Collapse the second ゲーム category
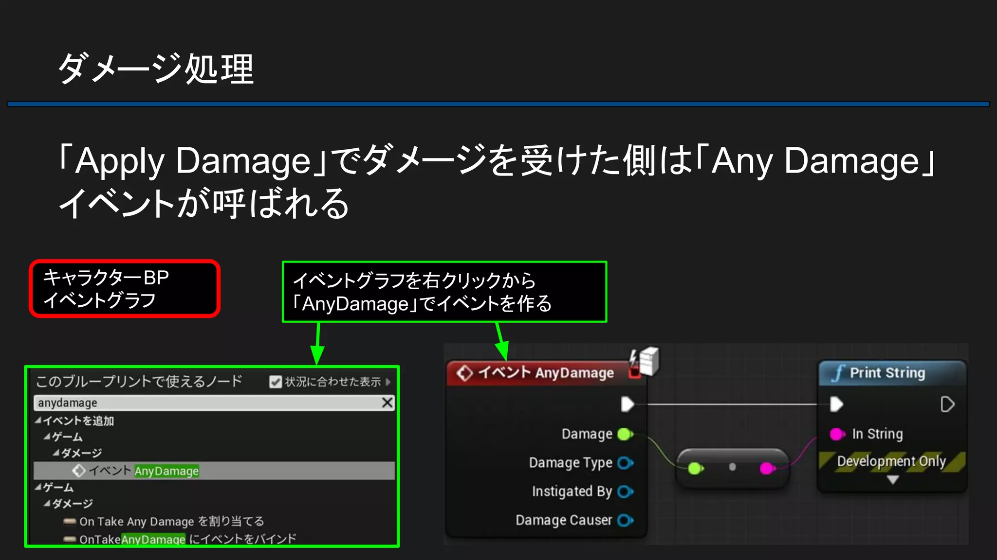This screenshot has width=997, height=560. point(37,487)
